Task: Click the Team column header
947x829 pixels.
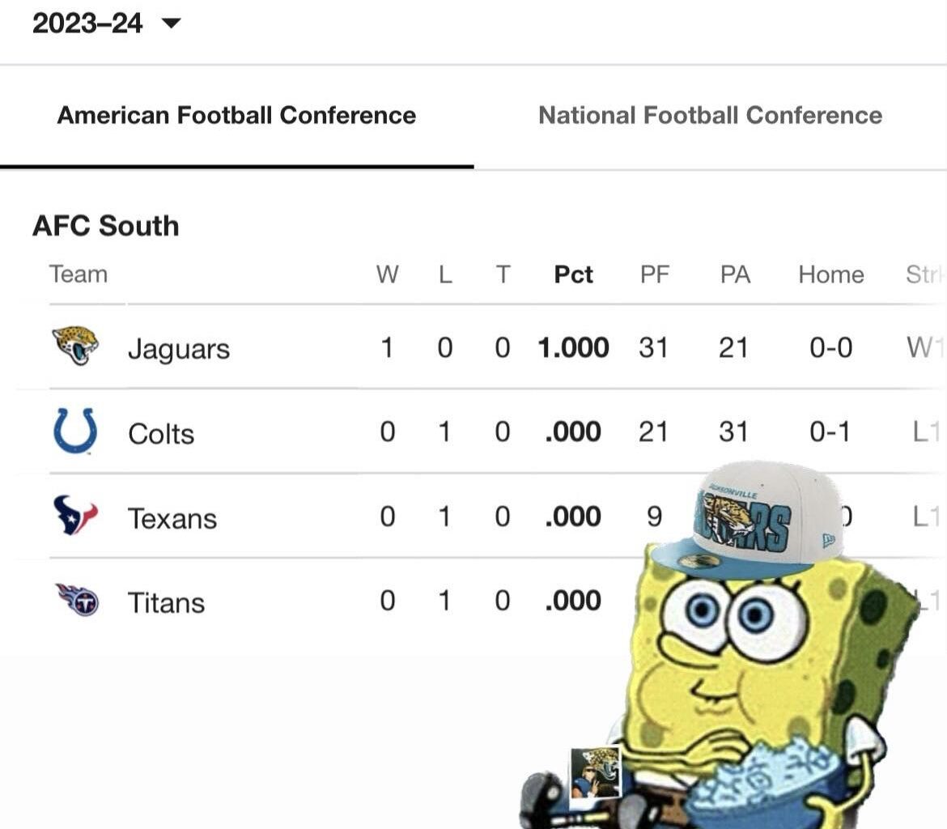Action: point(78,274)
